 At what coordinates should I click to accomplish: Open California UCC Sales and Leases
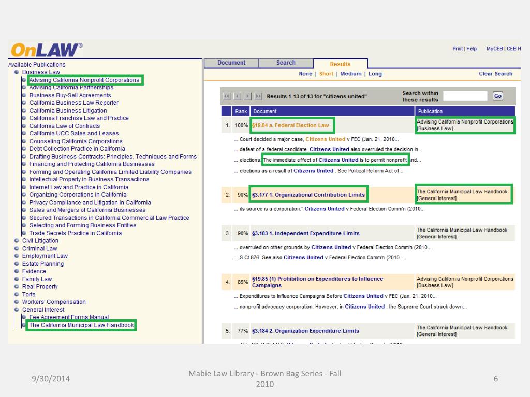73,134
